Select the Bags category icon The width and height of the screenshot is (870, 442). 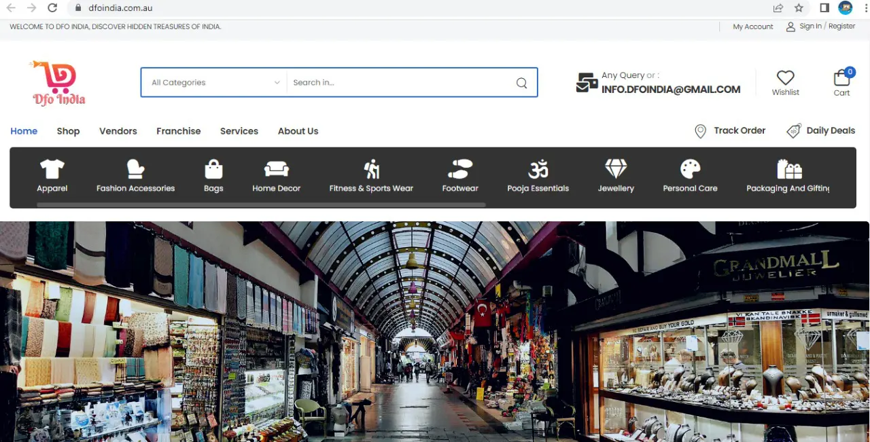tap(213, 168)
